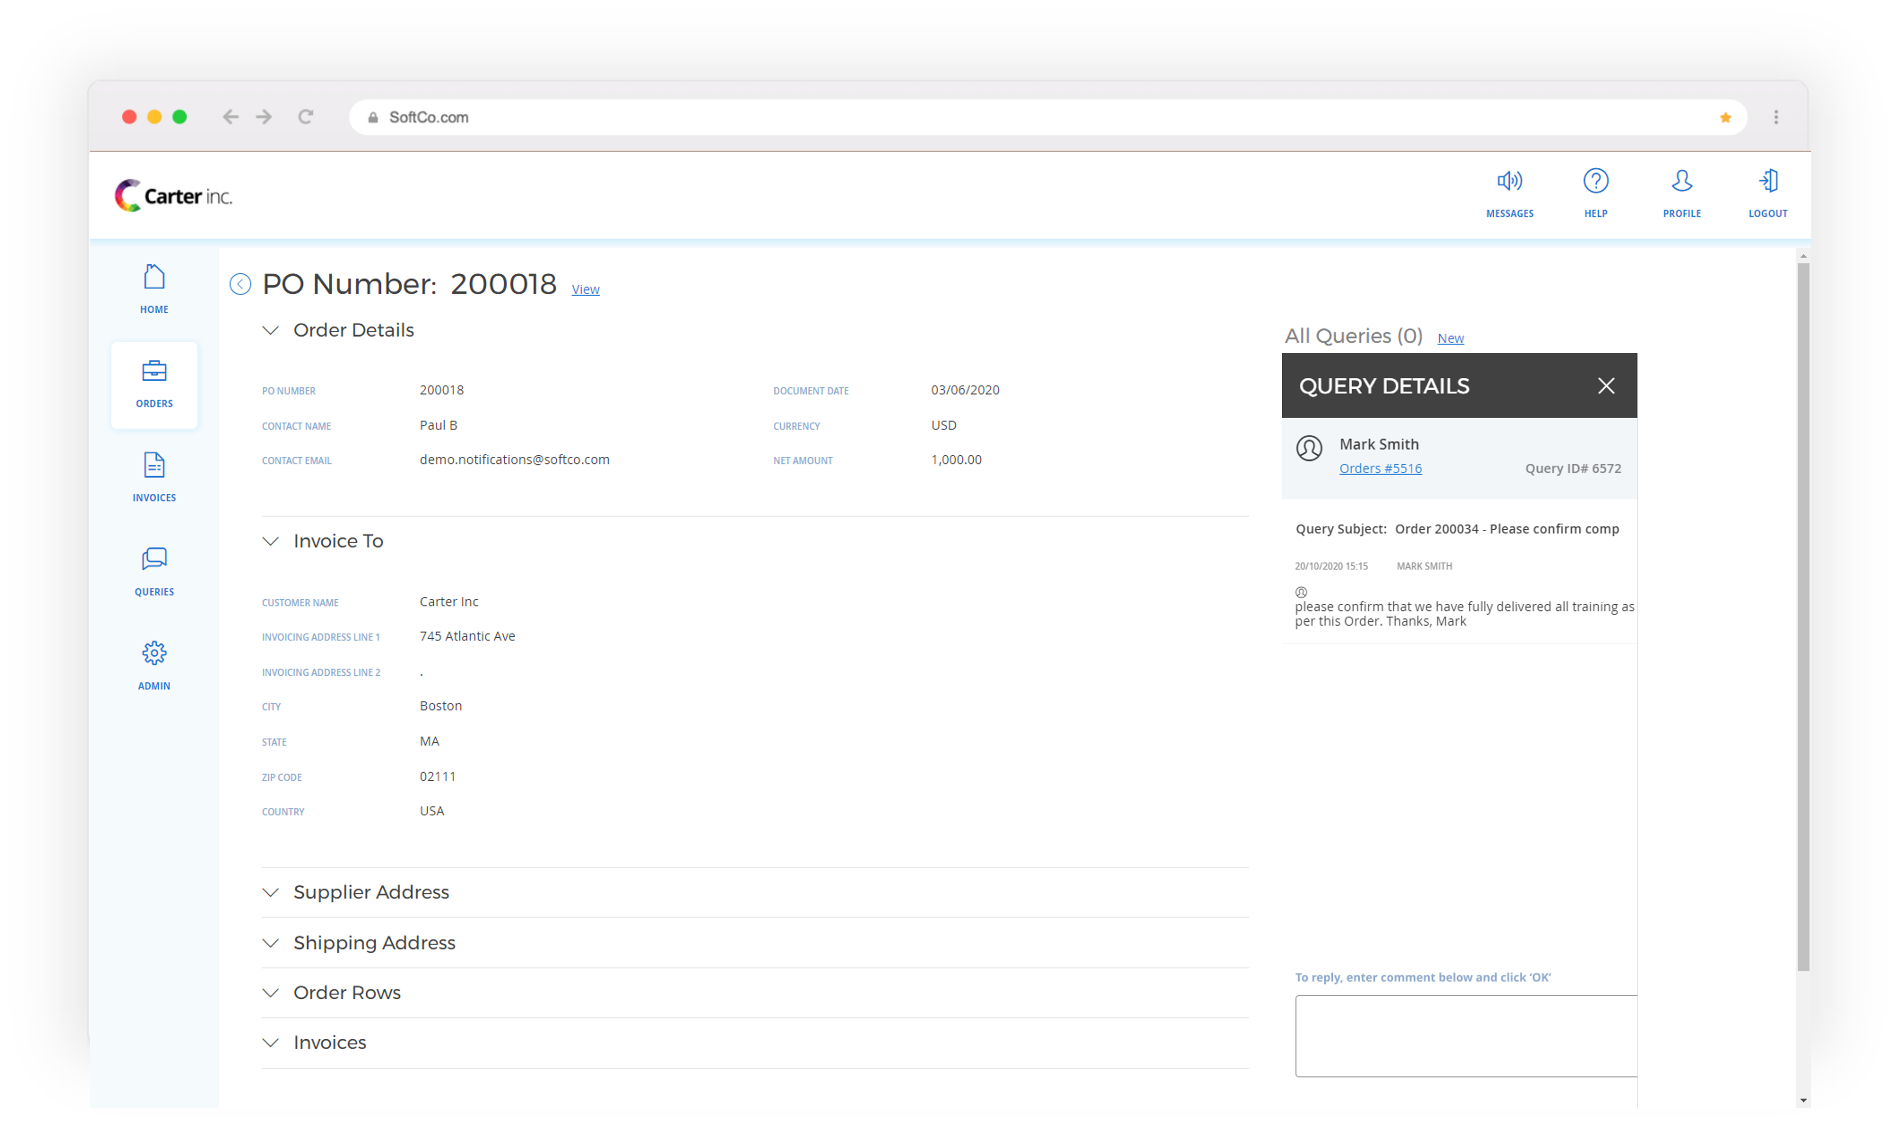Close the Query Details panel
The image size is (1896, 1127).
tap(1606, 386)
